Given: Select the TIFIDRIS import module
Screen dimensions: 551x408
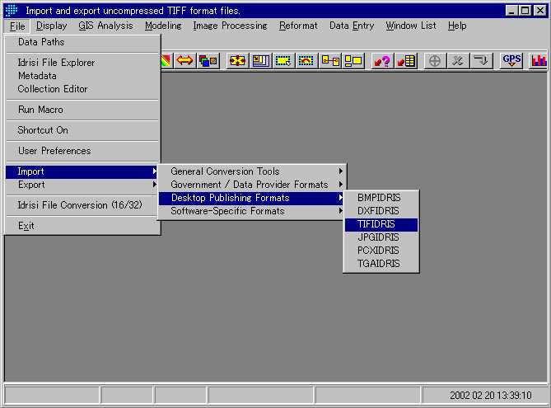Looking at the screenshot, I should click(381, 224).
